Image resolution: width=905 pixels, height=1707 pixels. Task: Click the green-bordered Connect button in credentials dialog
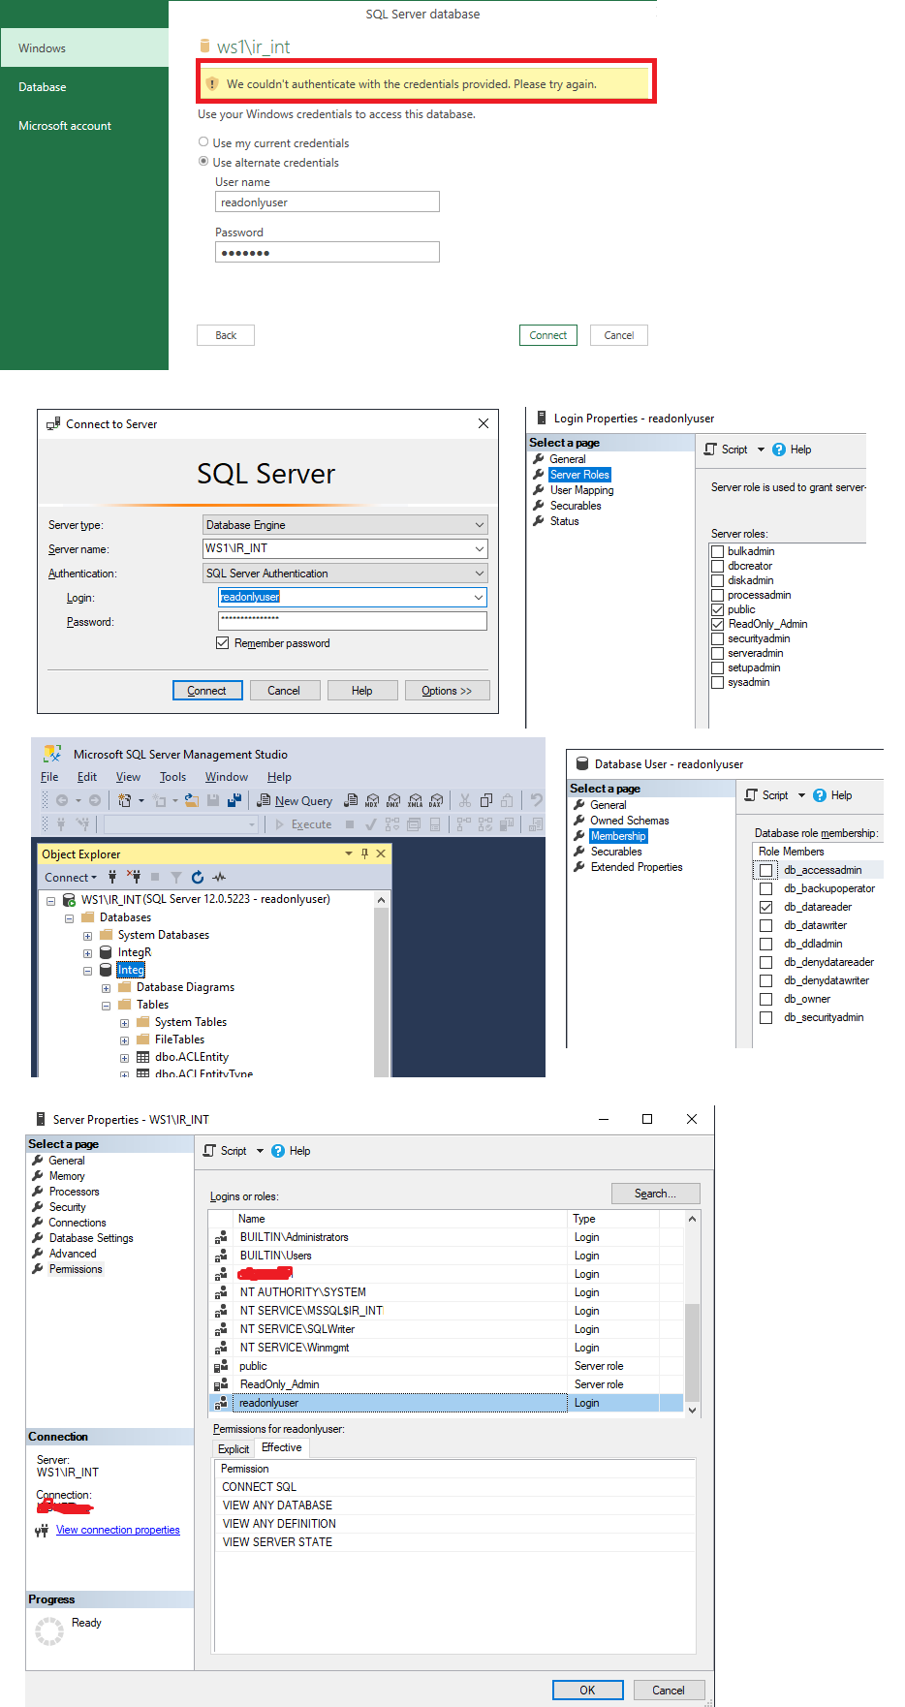click(548, 335)
